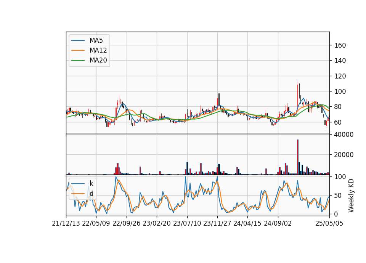Click the MA20 legend label
This screenshot has height=263, width=366.
coord(98,61)
